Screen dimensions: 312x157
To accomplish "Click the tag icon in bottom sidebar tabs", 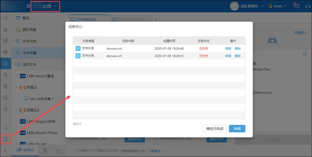I will click(45, 150).
